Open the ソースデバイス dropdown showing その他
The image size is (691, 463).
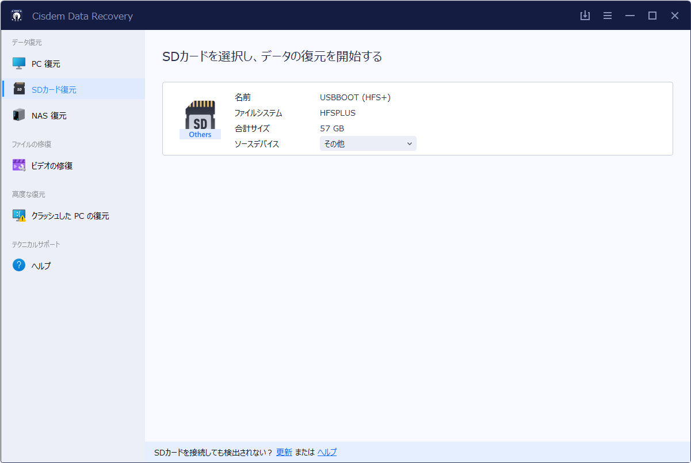[368, 144]
